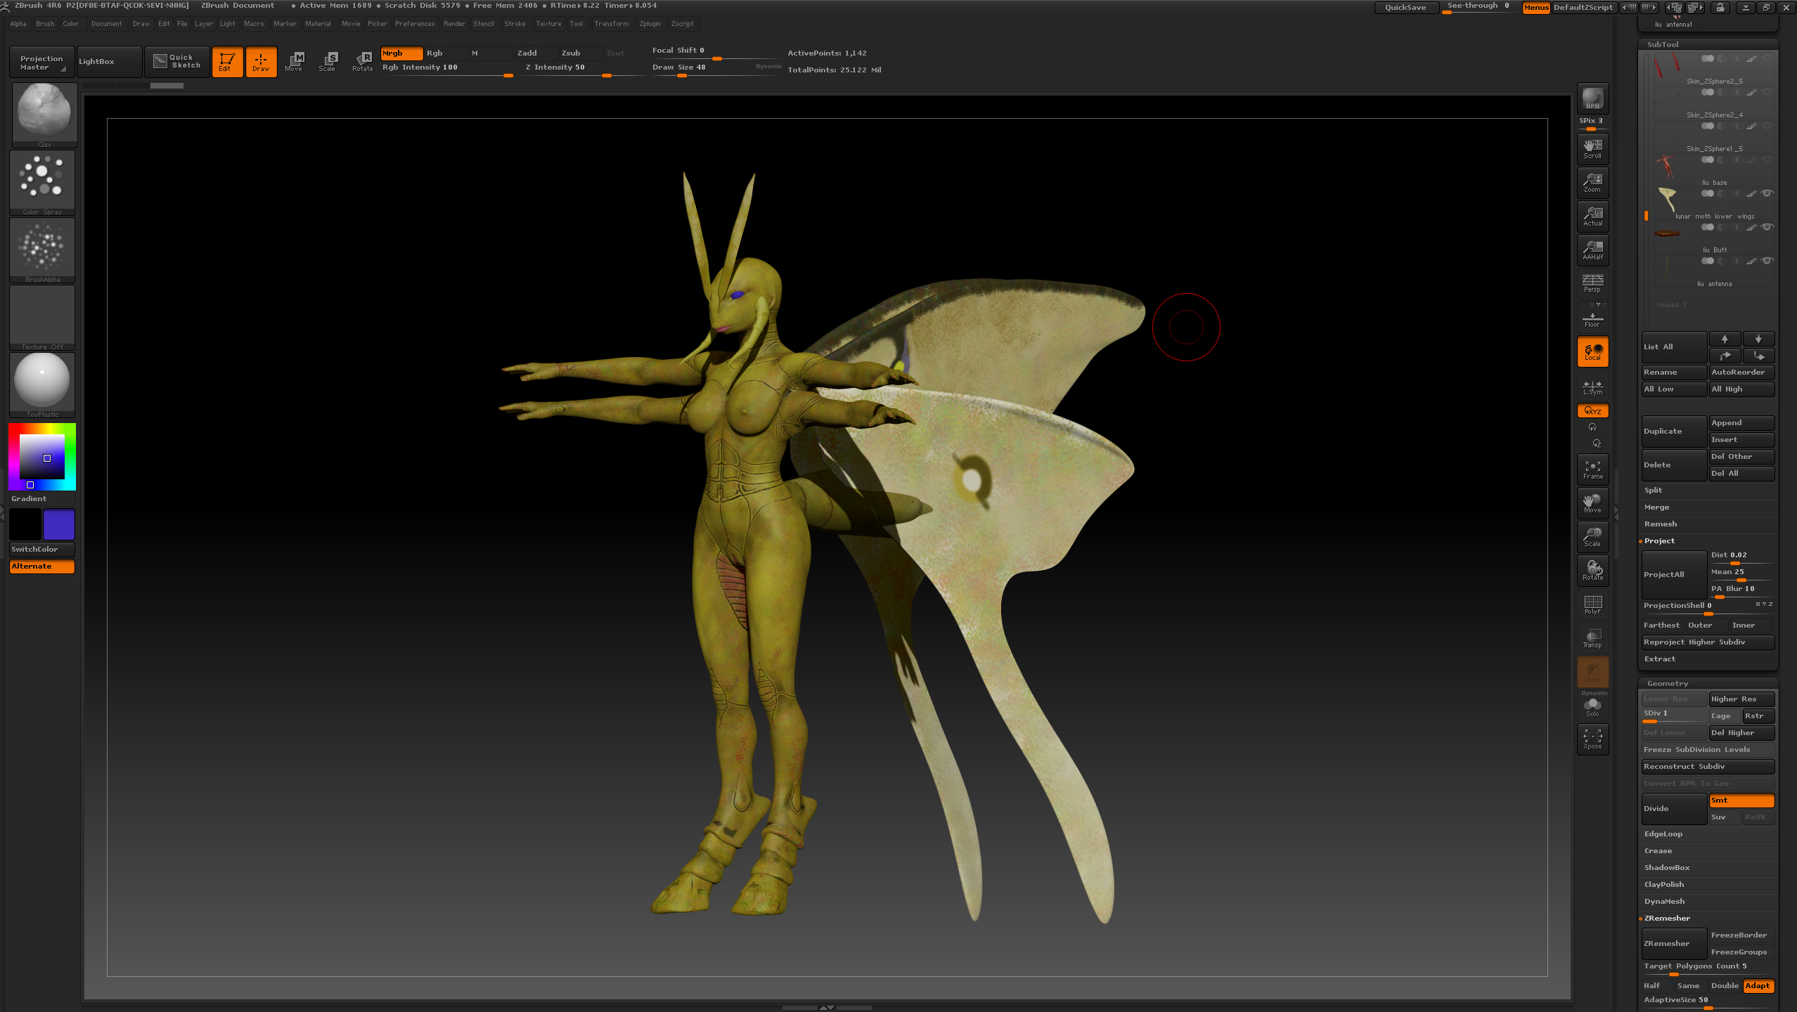Select the Rotate tool in the top toolbar
This screenshot has height=1012, width=1797.
(x=363, y=61)
